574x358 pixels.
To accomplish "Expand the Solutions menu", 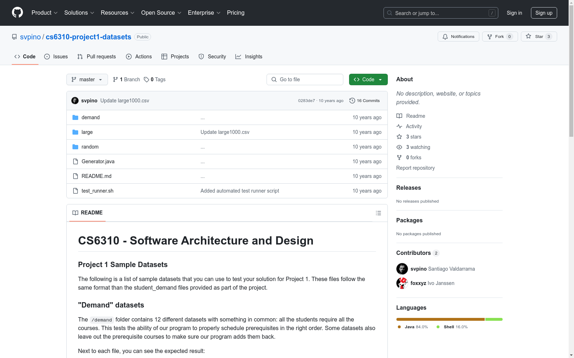I will (79, 13).
